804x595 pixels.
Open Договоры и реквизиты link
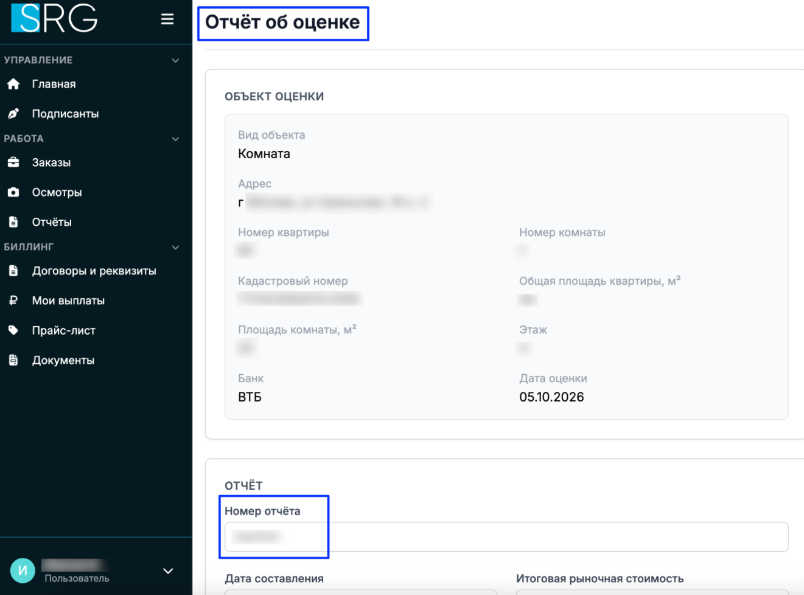[94, 271]
